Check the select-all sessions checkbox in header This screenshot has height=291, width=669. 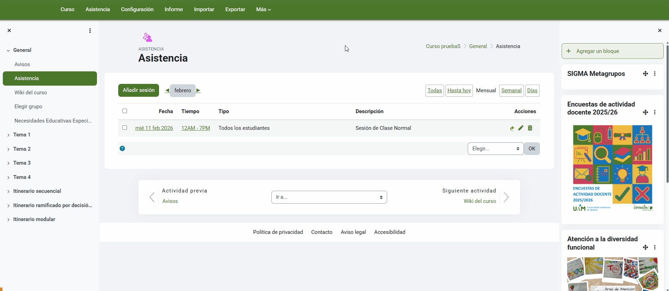point(125,111)
